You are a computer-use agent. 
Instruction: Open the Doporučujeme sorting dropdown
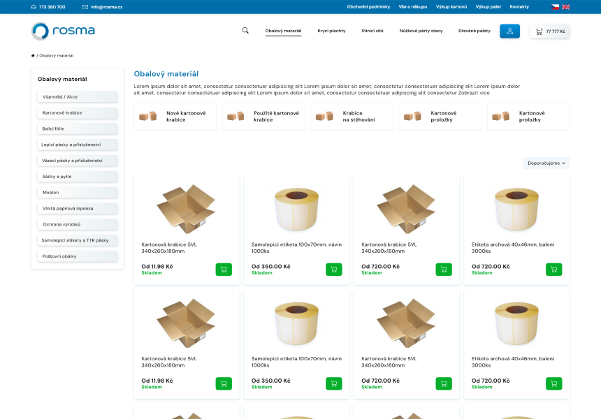546,163
